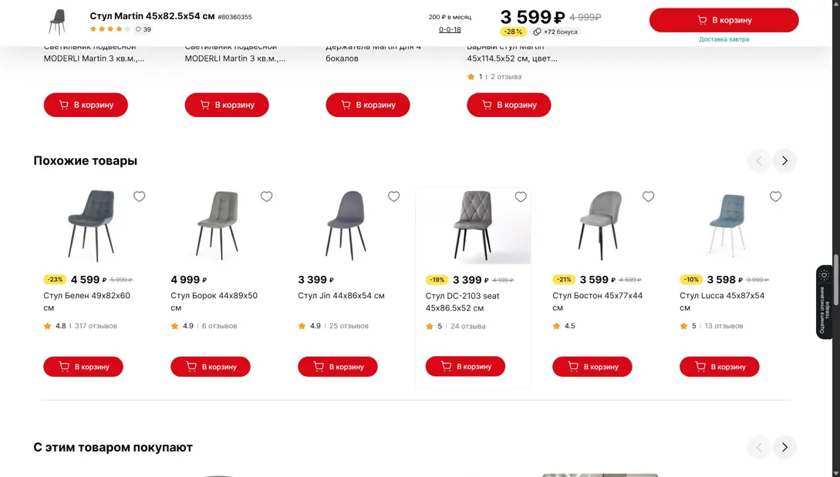This screenshot has height=477, width=840.
Task: Add Стул Белен to favorites via heart
Action: [140, 197]
